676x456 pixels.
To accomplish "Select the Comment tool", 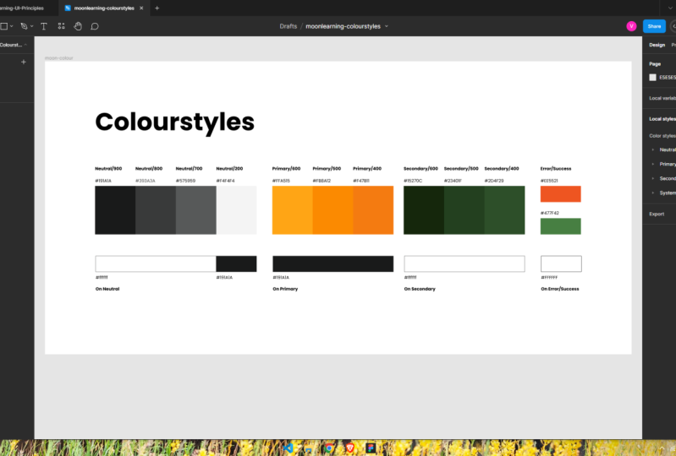I will [95, 26].
